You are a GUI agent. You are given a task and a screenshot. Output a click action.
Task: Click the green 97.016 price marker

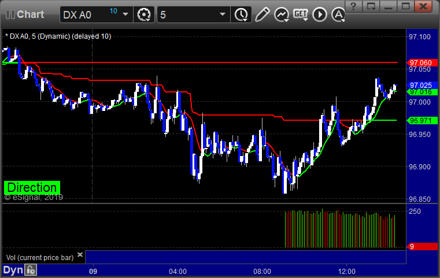pos(422,92)
